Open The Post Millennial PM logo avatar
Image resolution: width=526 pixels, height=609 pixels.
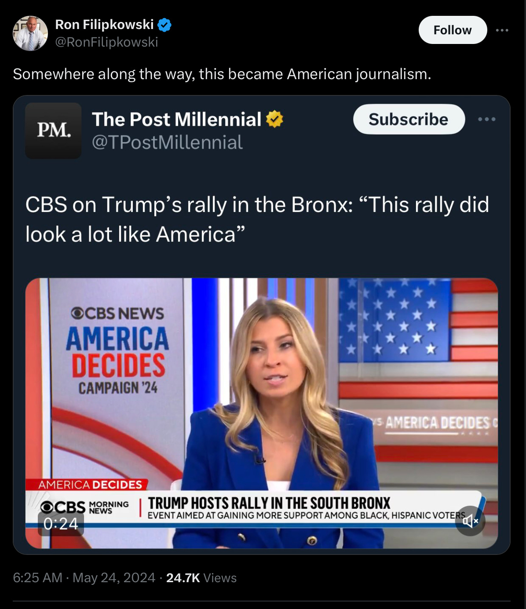pyautogui.click(x=53, y=131)
